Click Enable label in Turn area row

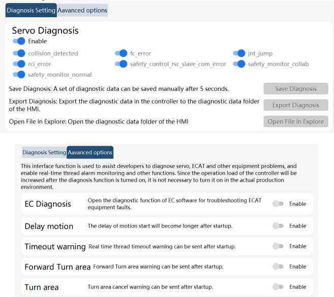(x=298, y=287)
